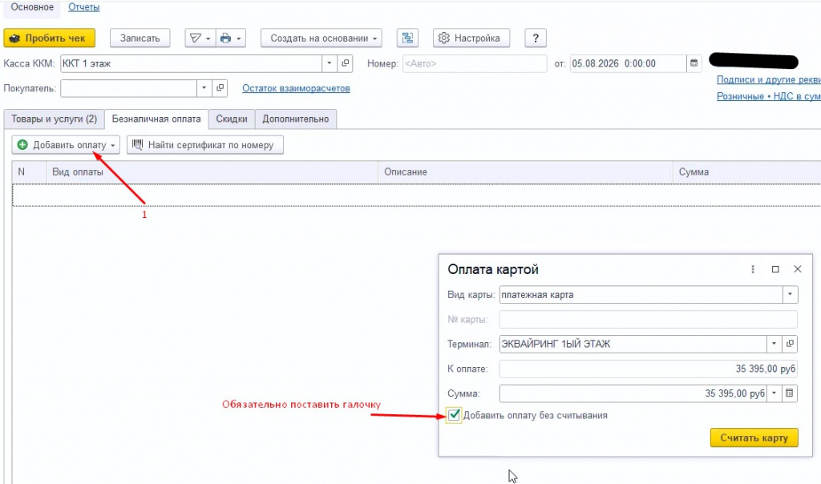Expand the Терминал dropdown arrow

pos(774,344)
